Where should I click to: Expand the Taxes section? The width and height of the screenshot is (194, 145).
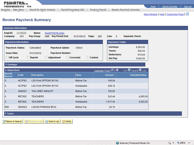pos(5,114)
